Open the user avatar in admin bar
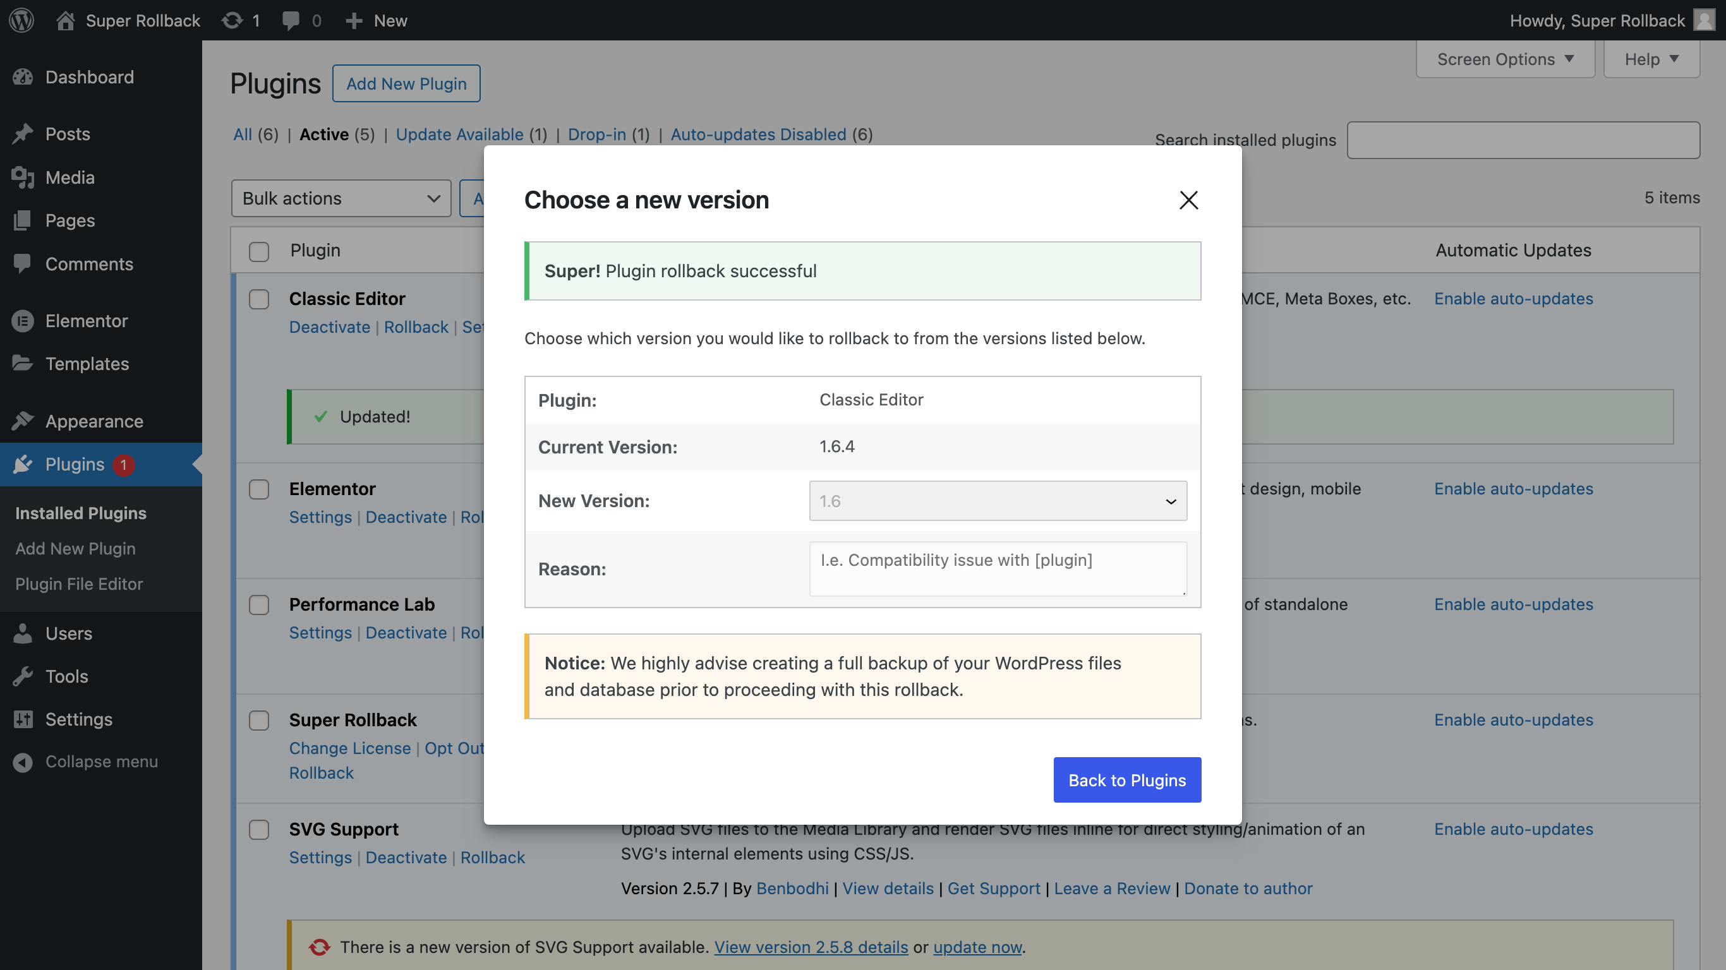The width and height of the screenshot is (1726, 970). click(1703, 20)
